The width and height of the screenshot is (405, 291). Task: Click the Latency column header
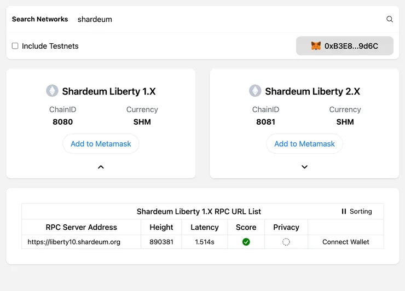(204, 227)
